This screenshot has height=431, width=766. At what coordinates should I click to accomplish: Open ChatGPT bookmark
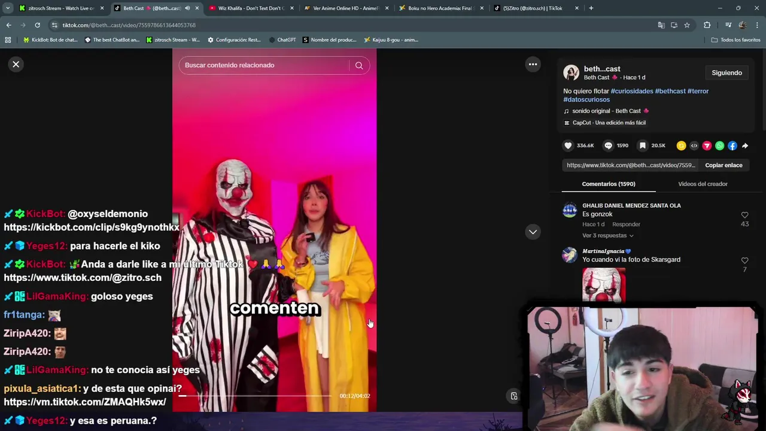pos(282,40)
